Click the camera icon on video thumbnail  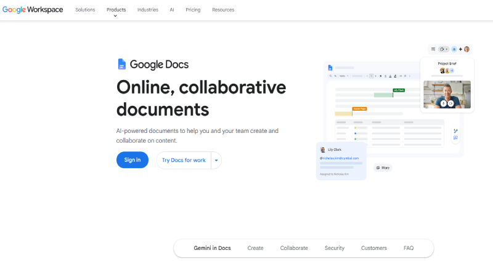click(451, 103)
